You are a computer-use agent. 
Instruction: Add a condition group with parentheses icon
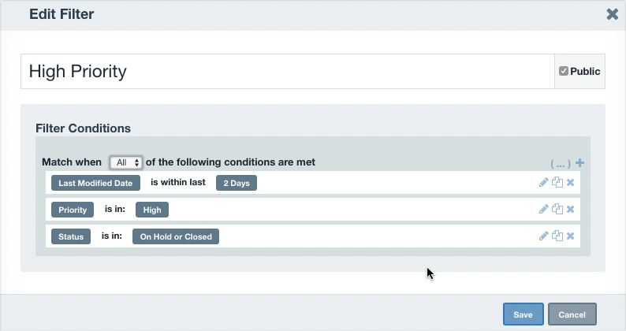click(x=561, y=164)
